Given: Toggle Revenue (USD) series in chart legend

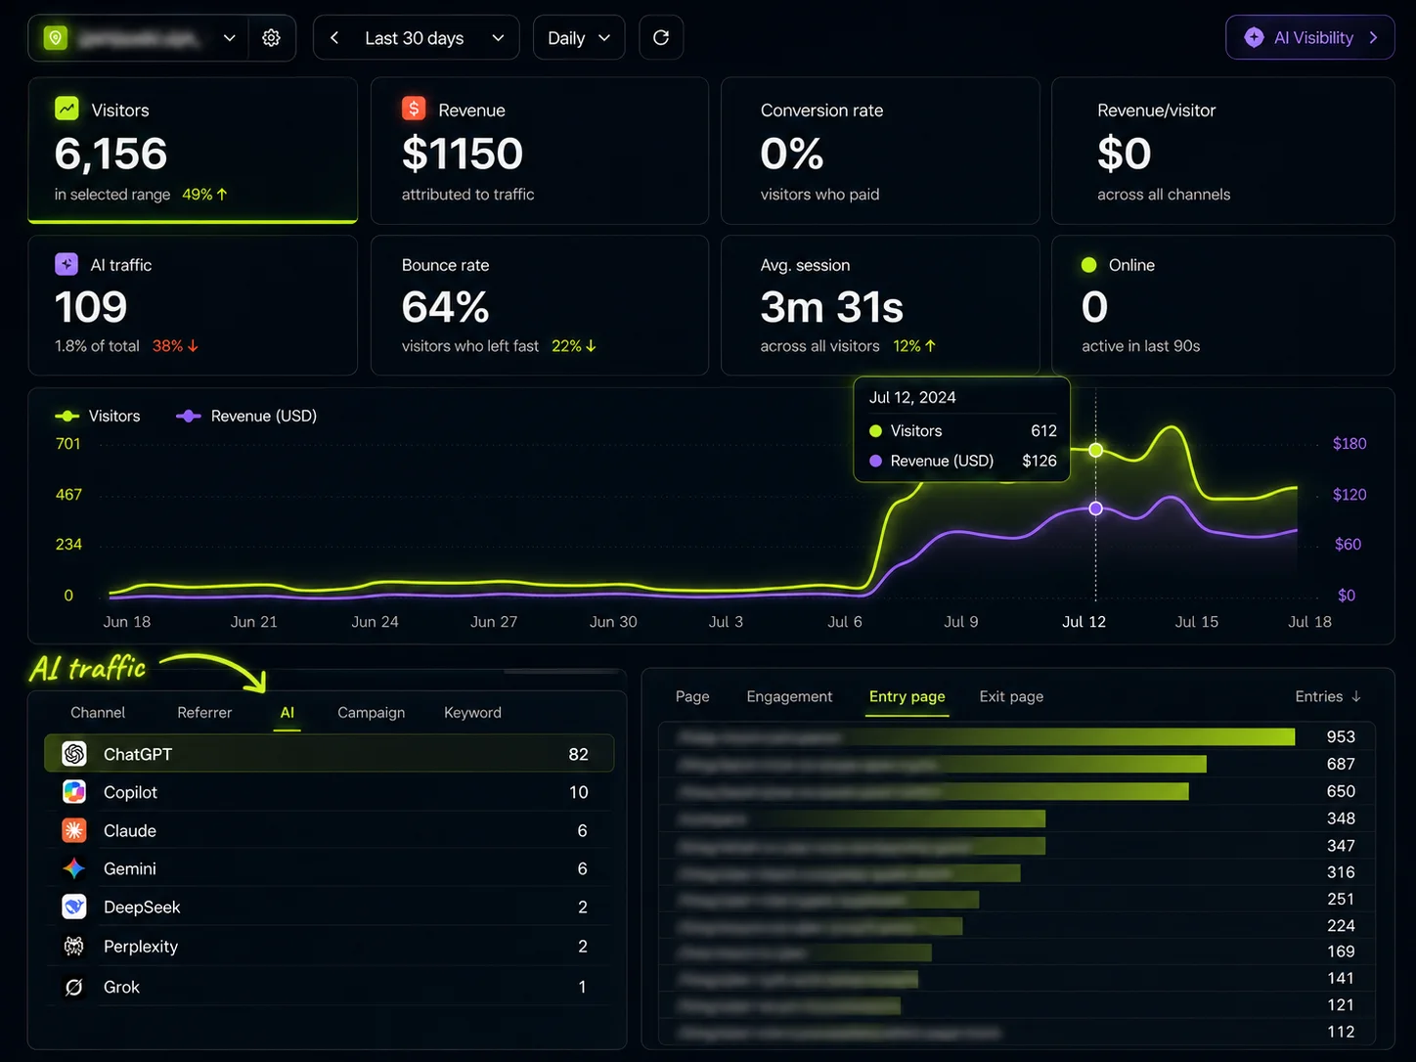Looking at the screenshot, I should click(x=246, y=416).
